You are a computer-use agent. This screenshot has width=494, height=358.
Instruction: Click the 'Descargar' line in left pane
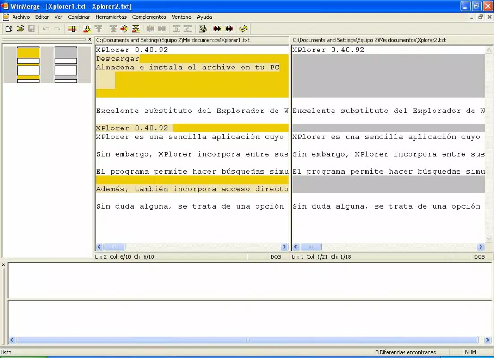click(x=192, y=59)
